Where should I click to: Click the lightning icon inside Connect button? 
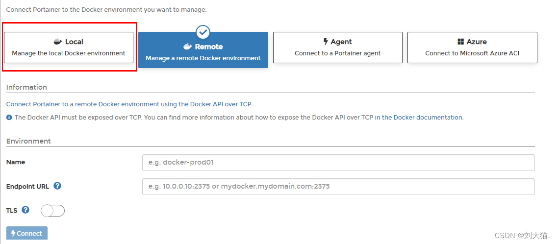click(13, 233)
